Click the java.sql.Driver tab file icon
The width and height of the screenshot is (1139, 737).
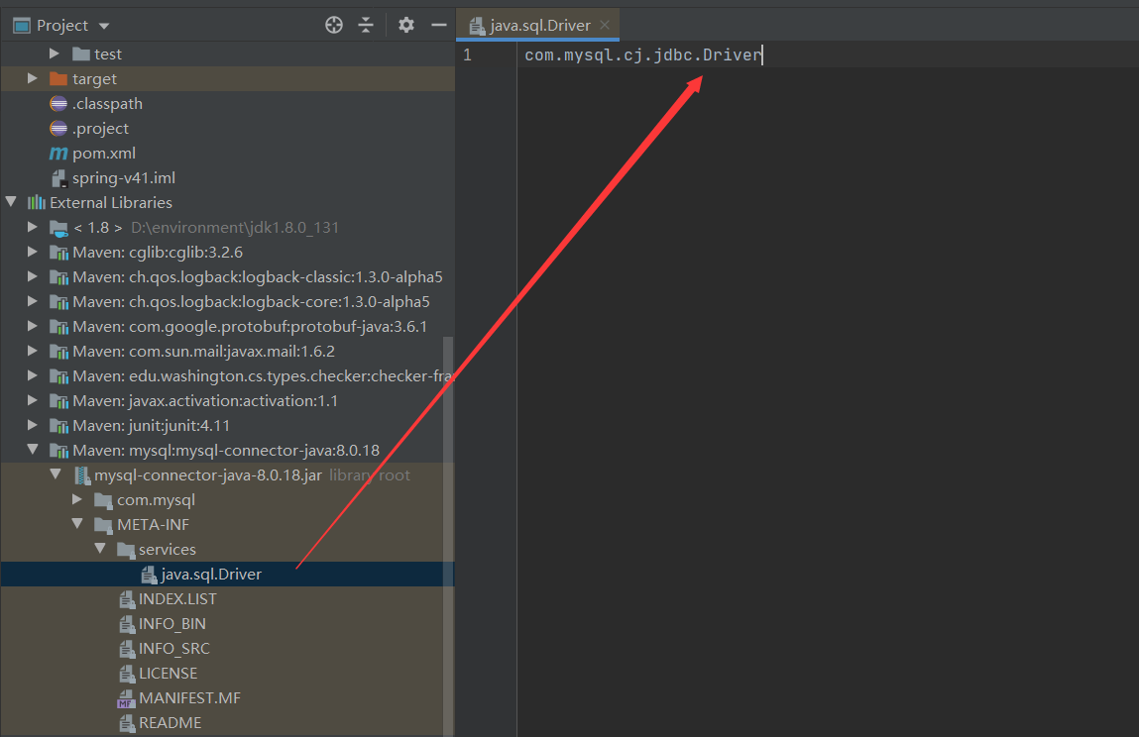(x=477, y=26)
